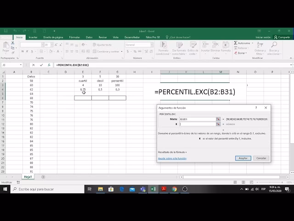Add a new sheet with the plus icon
The width and height of the screenshot is (294, 221).
pyautogui.click(x=44, y=177)
